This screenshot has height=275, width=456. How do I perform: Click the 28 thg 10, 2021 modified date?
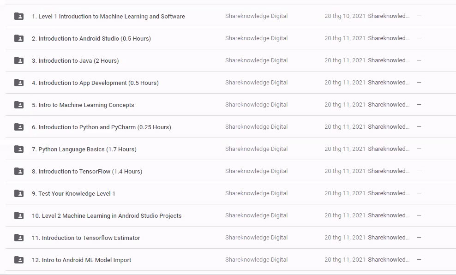coord(344,16)
